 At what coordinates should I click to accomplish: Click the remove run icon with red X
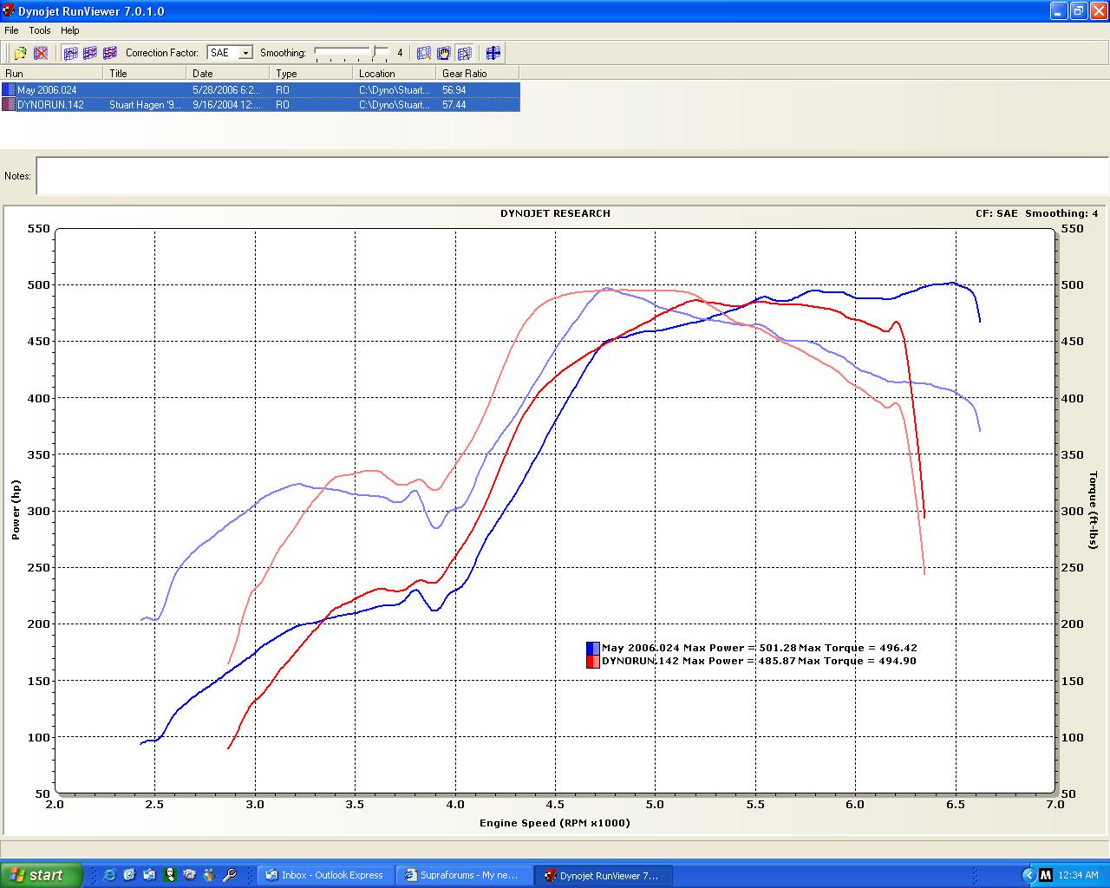coord(41,53)
